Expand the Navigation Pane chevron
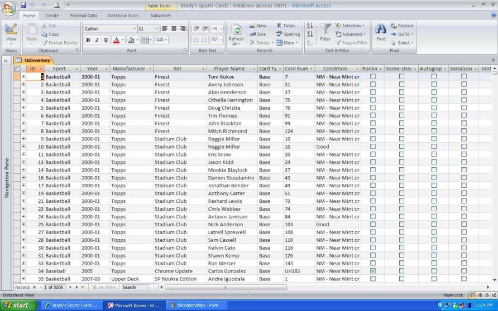Image resolution: width=498 pixels, height=311 pixels. (6, 60)
